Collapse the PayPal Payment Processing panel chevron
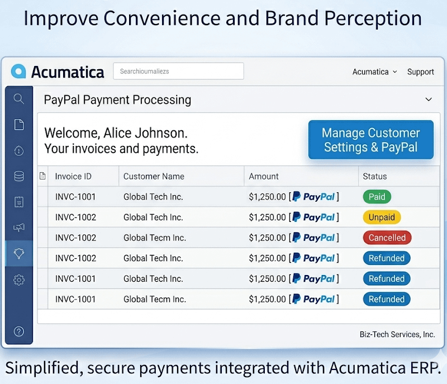Screen dimensions: 447x384 (x=429, y=99)
